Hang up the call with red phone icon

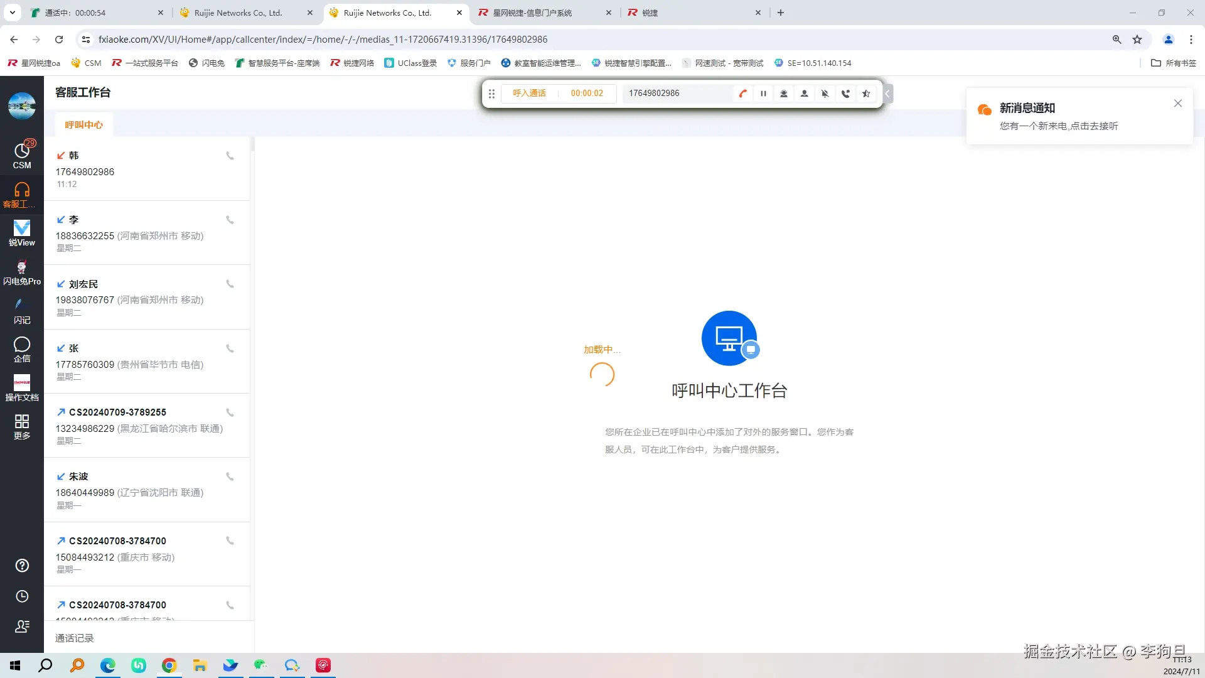coord(743,94)
